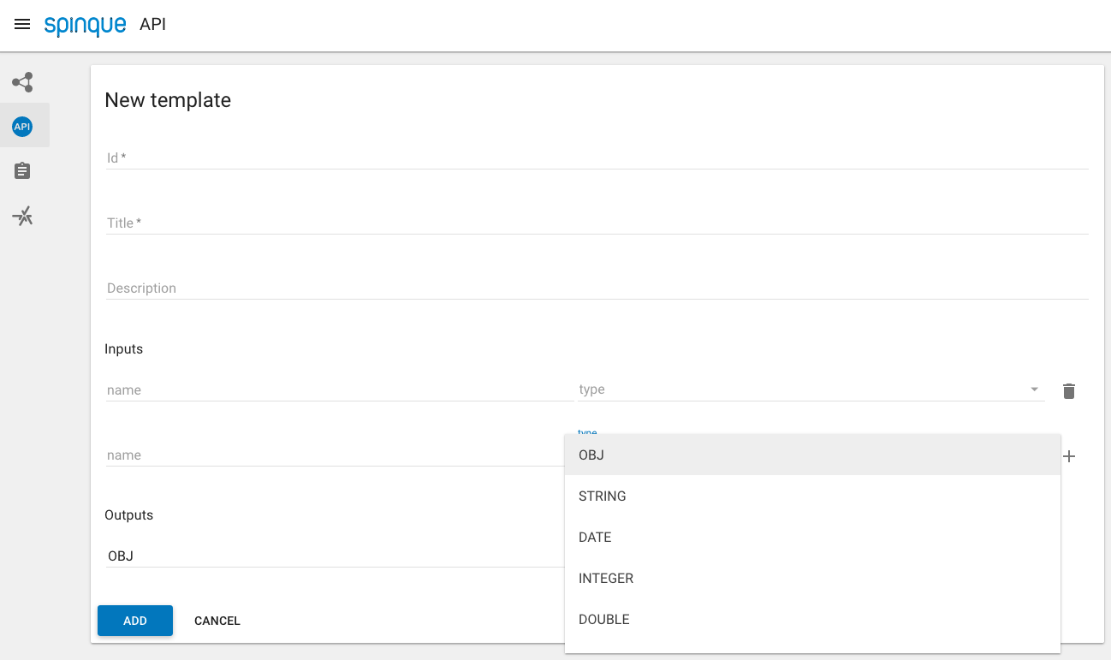Viewport: 1111px width, 660px height.
Task: Choose INTEGER from the type list
Action: point(812,578)
